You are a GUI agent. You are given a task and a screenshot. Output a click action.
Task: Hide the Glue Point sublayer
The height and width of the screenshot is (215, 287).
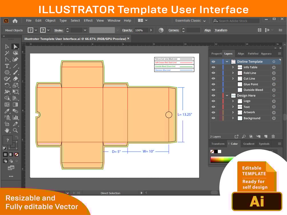(x=213, y=84)
